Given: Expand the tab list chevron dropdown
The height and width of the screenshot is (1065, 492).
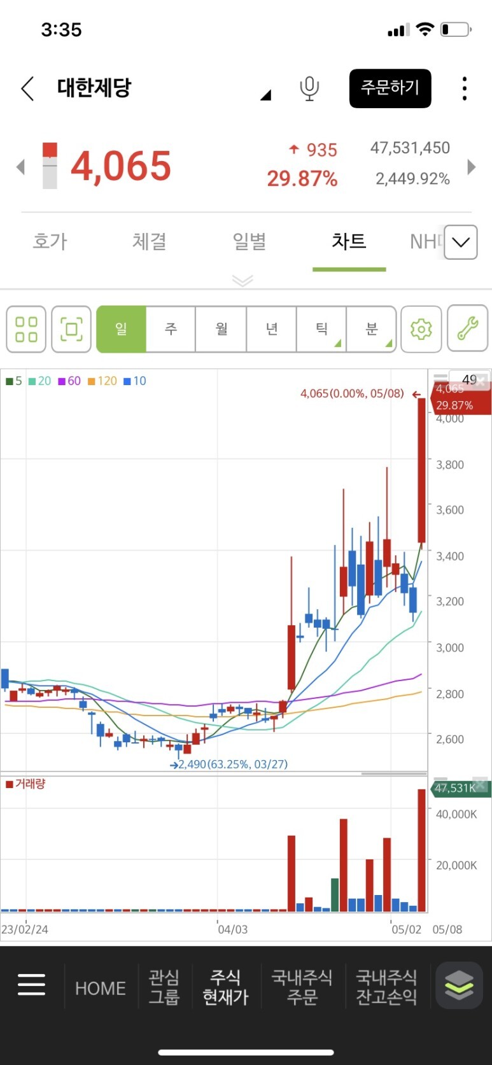Looking at the screenshot, I should [461, 242].
